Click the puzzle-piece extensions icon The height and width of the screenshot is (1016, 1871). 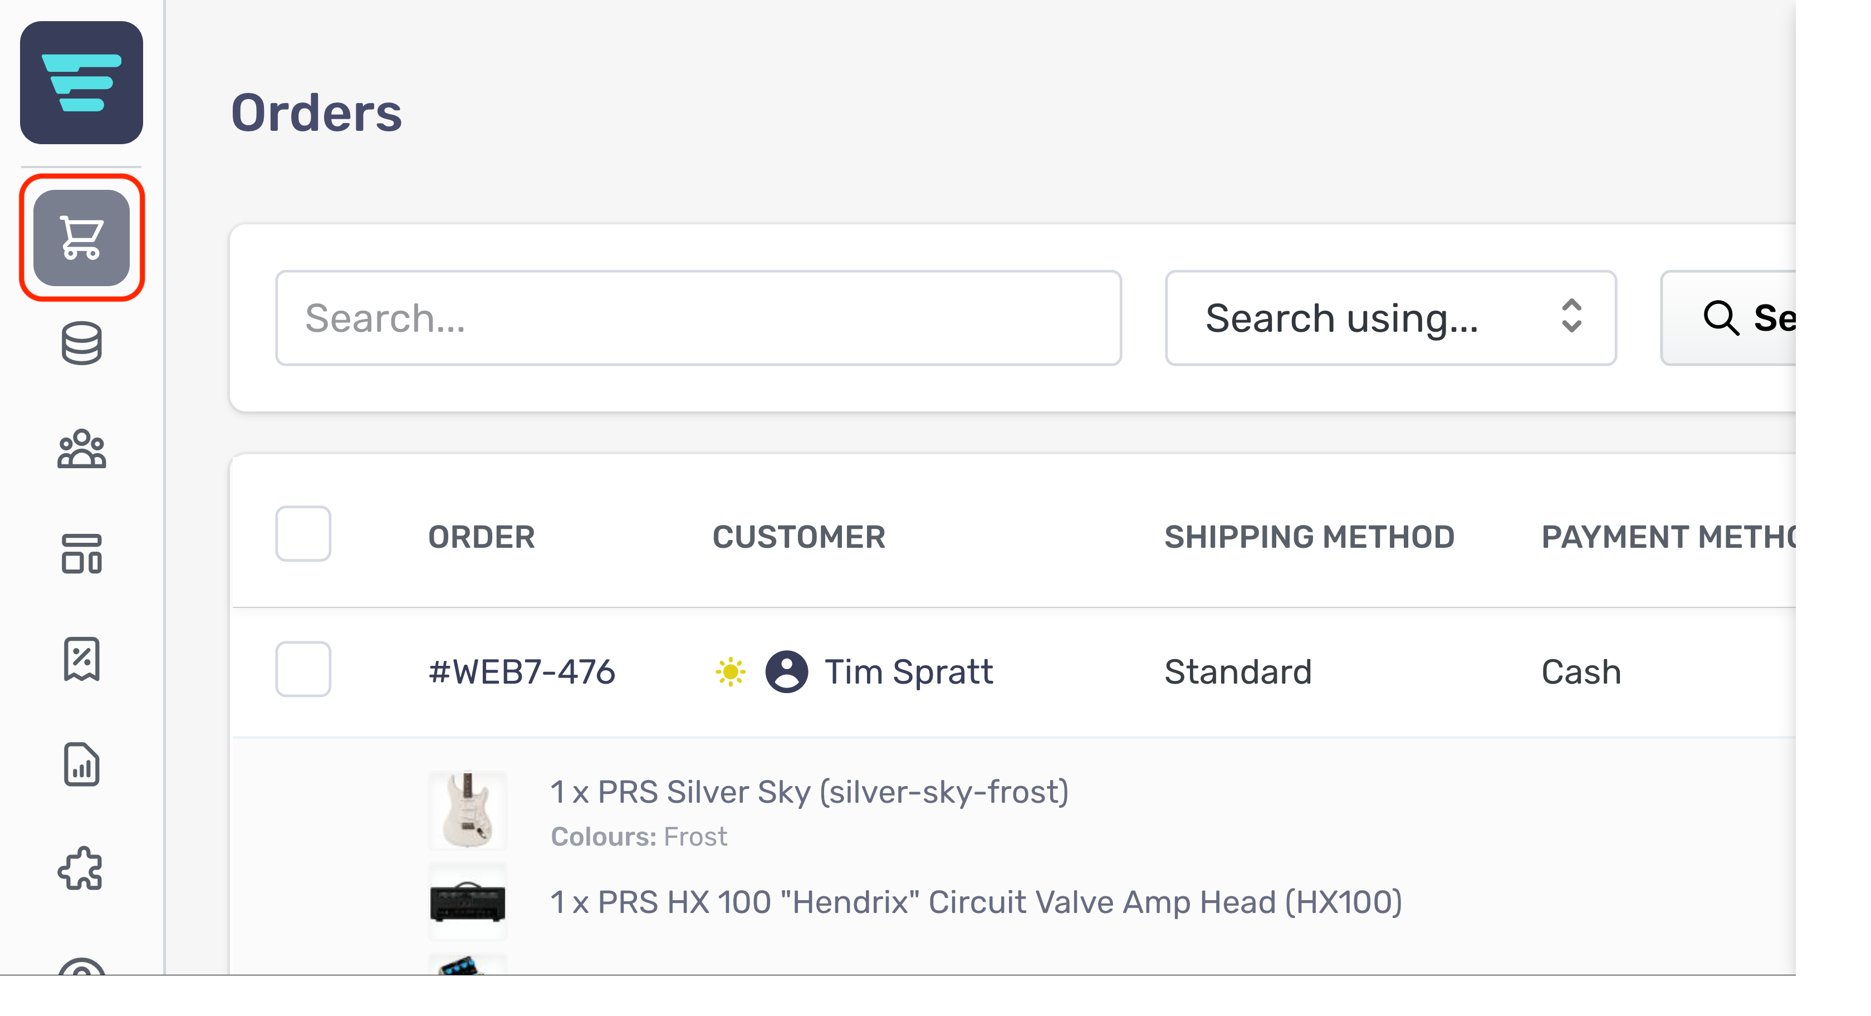tap(81, 868)
